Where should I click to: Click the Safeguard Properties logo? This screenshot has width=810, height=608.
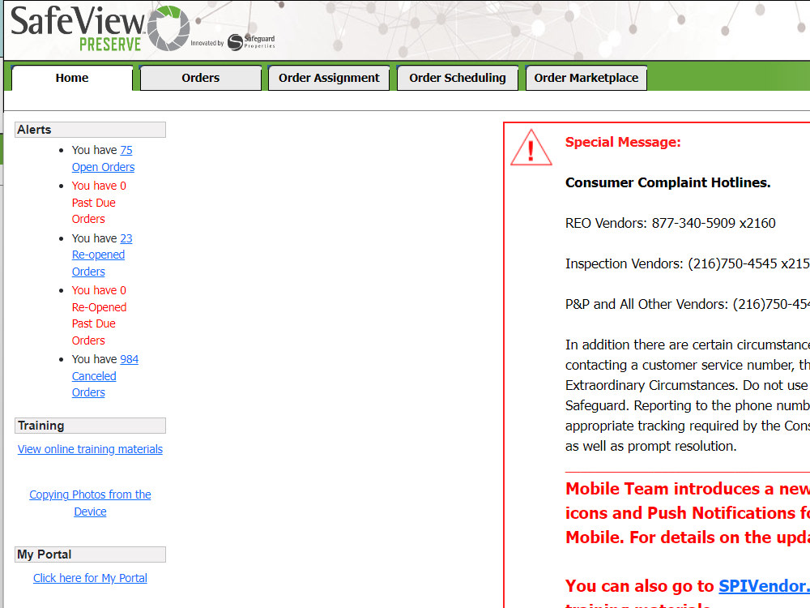[251, 42]
